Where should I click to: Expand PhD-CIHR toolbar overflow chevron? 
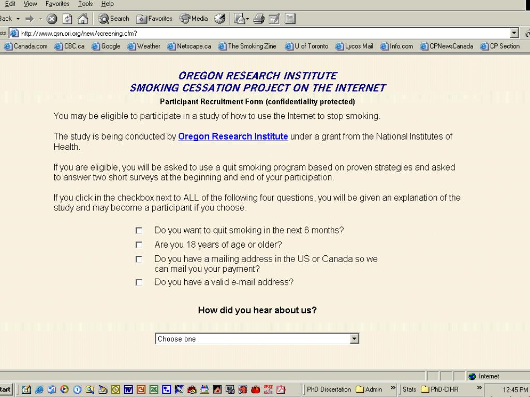(x=479, y=388)
